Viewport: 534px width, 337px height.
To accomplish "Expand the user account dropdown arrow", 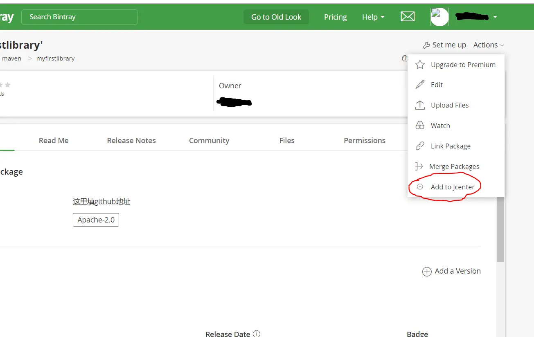I will (x=495, y=17).
